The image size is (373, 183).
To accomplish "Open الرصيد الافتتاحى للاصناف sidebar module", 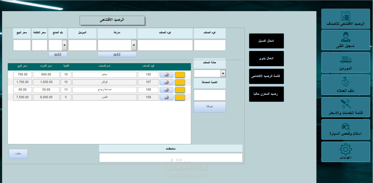I will (x=346, y=19).
